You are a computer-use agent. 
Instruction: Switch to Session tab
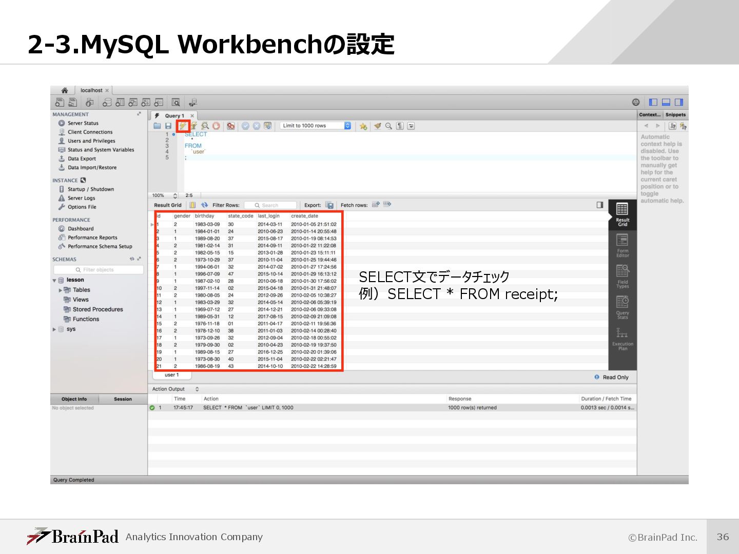click(123, 399)
